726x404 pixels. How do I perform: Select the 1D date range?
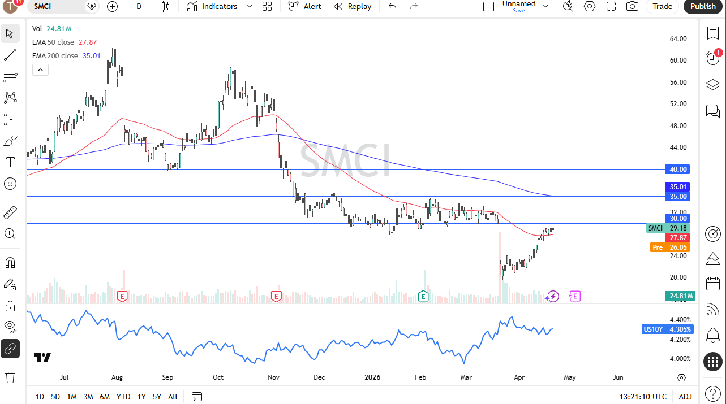(x=40, y=397)
